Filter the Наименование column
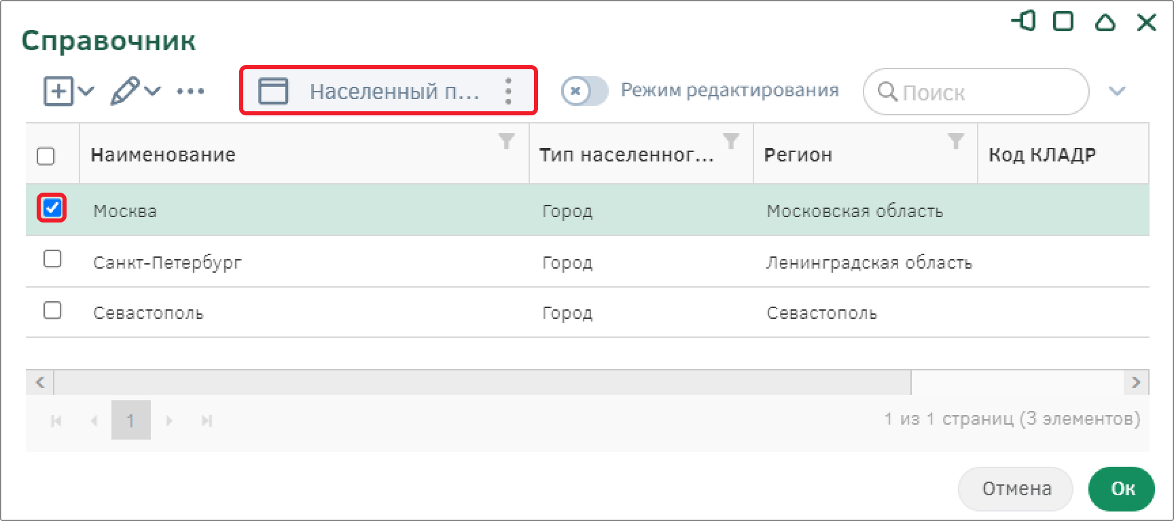Image resolution: width=1174 pixels, height=521 pixels. click(506, 140)
